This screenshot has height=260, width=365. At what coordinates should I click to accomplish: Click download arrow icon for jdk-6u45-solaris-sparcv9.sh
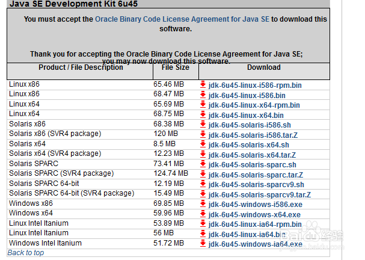(203, 184)
